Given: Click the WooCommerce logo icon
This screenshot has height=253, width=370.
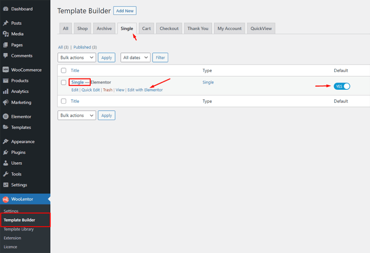Looking at the screenshot, I should (x=6, y=70).
